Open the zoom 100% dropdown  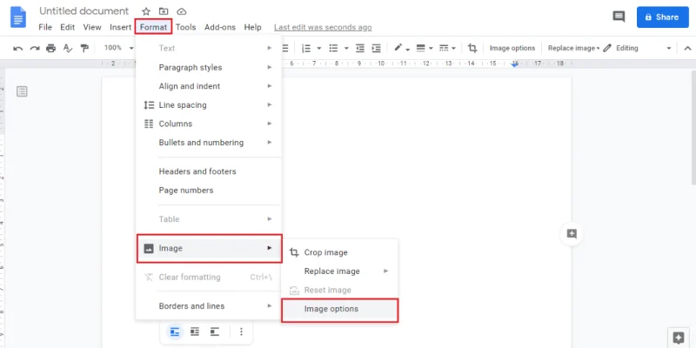point(118,48)
